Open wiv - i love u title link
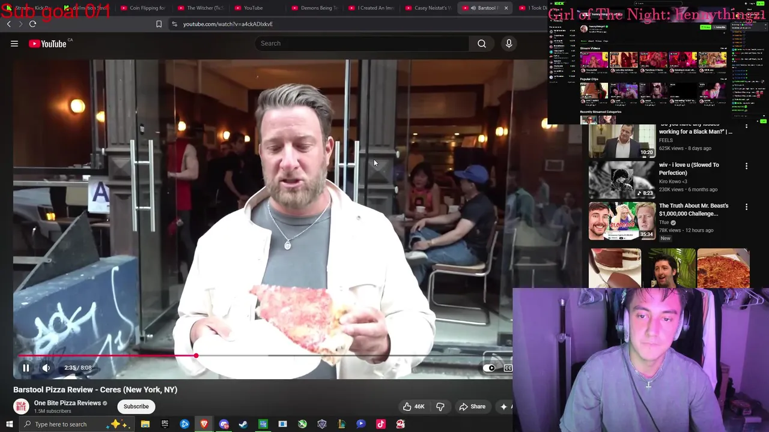The height and width of the screenshot is (432, 769). tap(688, 169)
